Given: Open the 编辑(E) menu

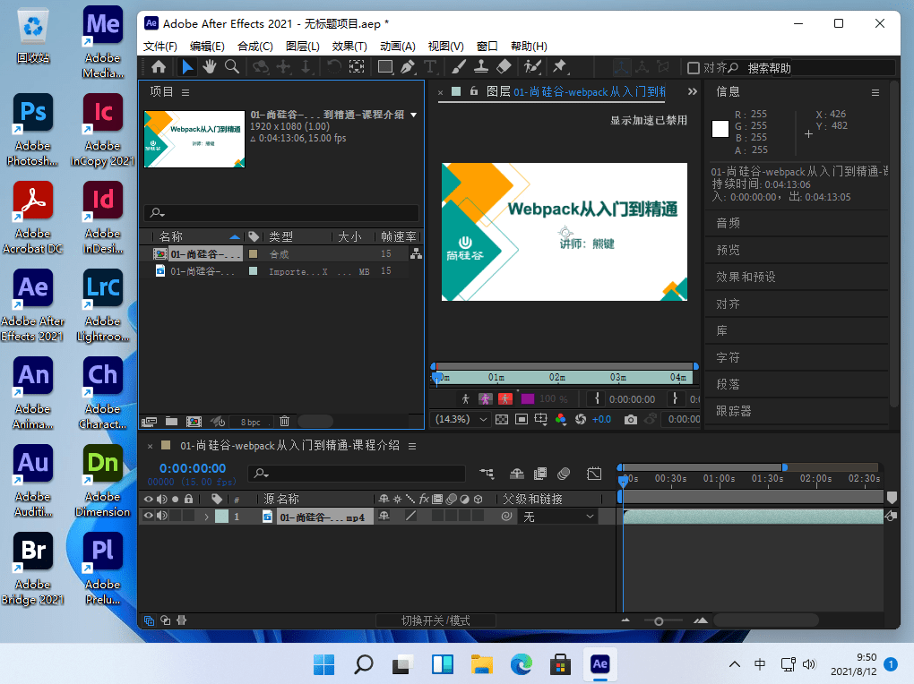Looking at the screenshot, I should click(x=207, y=46).
